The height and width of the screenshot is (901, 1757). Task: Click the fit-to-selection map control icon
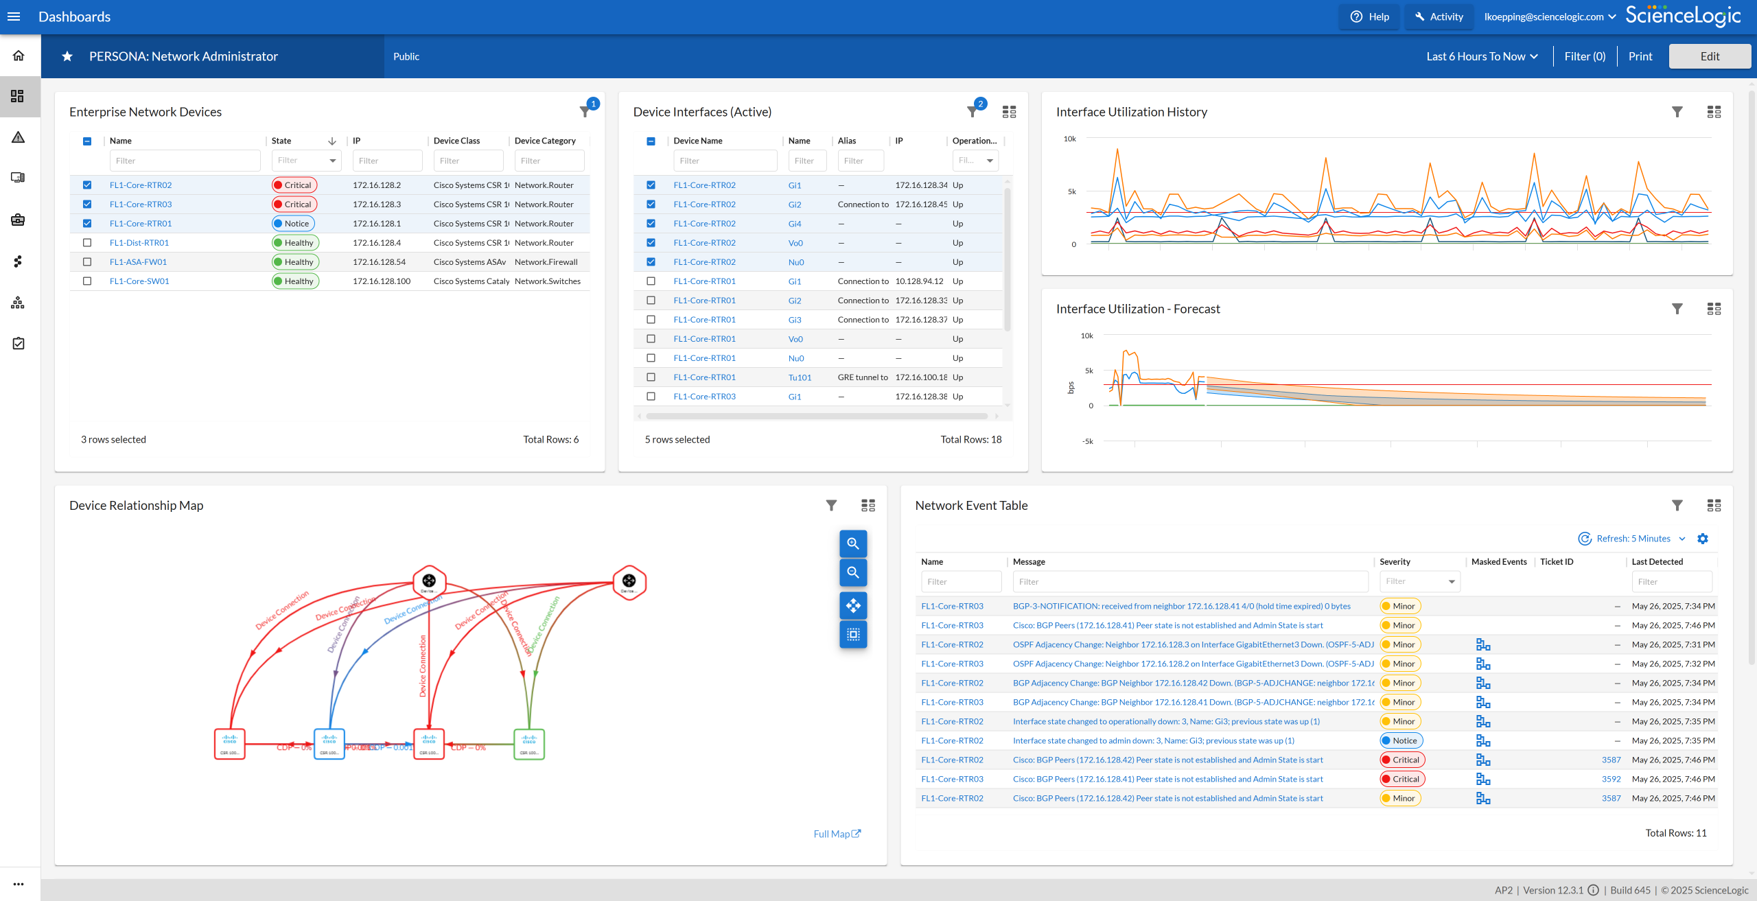(853, 635)
